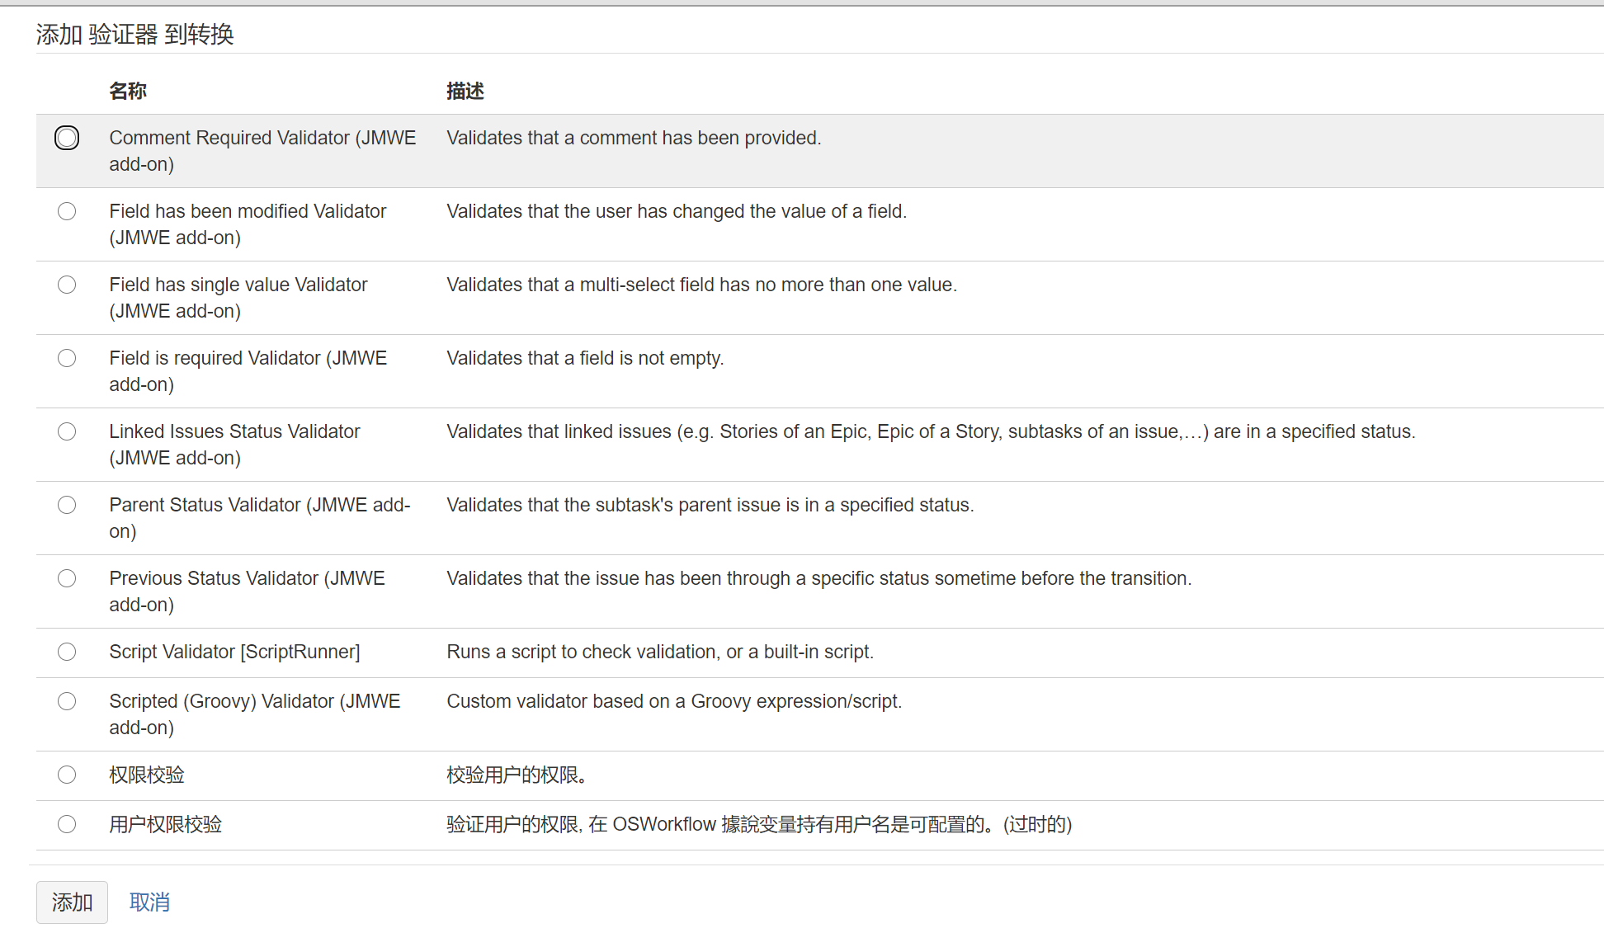Select Comment Required Validator radio button
The width and height of the screenshot is (1604, 947).
67,138
